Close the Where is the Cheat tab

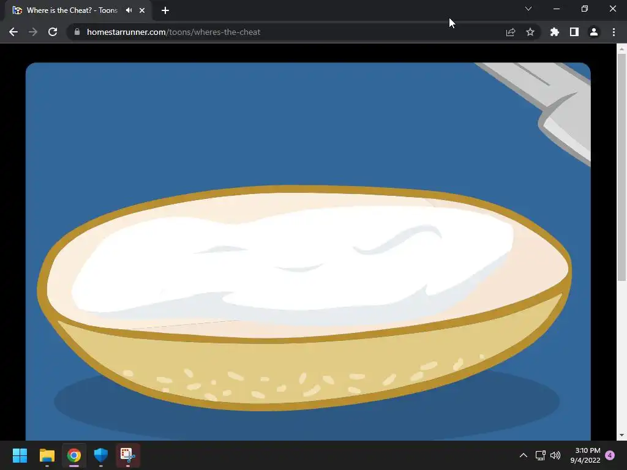(142, 10)
